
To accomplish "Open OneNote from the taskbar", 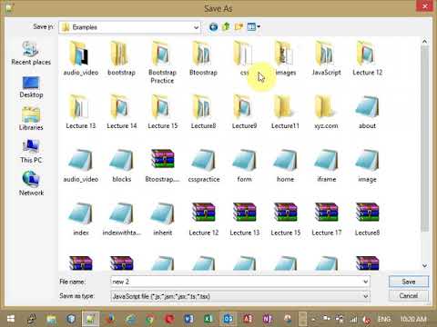I will point(268,319).
